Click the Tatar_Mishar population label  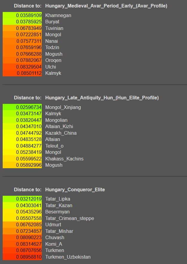[59, 231]
